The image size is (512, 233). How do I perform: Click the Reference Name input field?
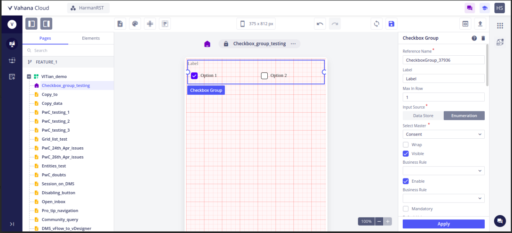point(444,60)
